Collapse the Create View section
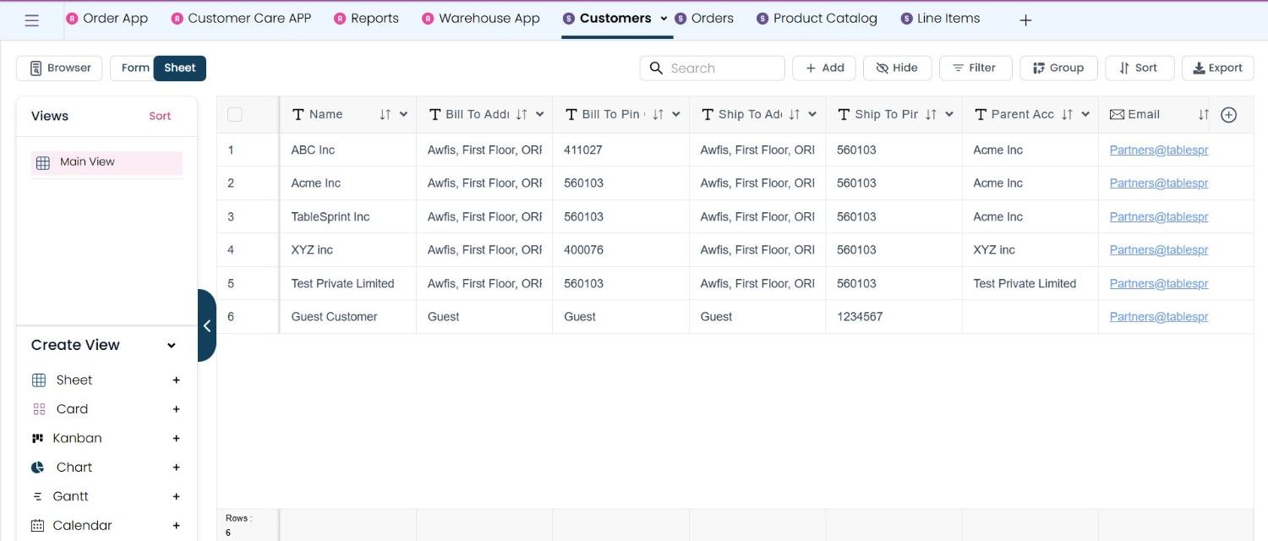1268x541 pixels. (172, 346)
